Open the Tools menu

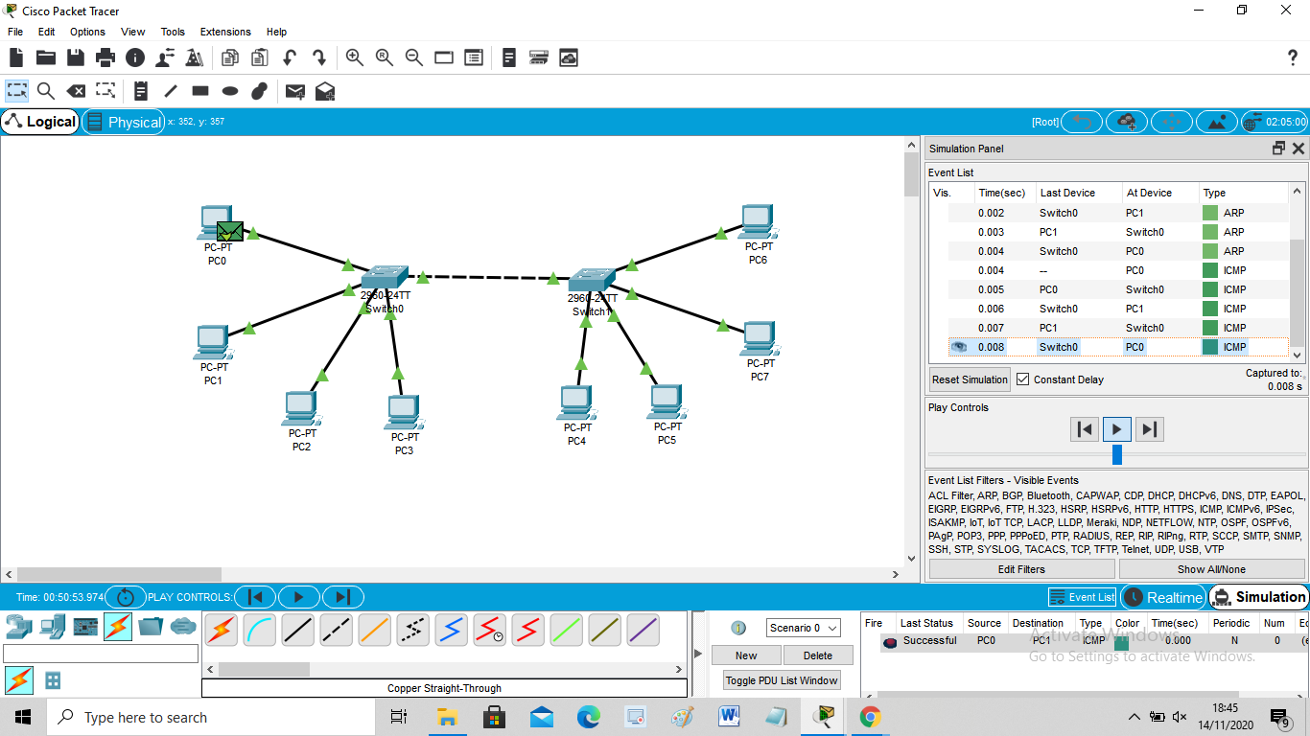click(x=173, y=32)
